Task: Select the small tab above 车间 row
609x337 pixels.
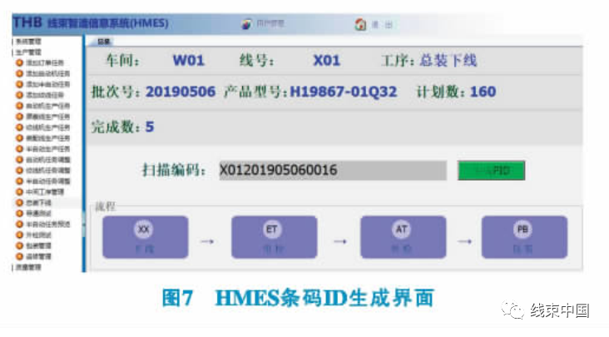Action: [103, 41]
